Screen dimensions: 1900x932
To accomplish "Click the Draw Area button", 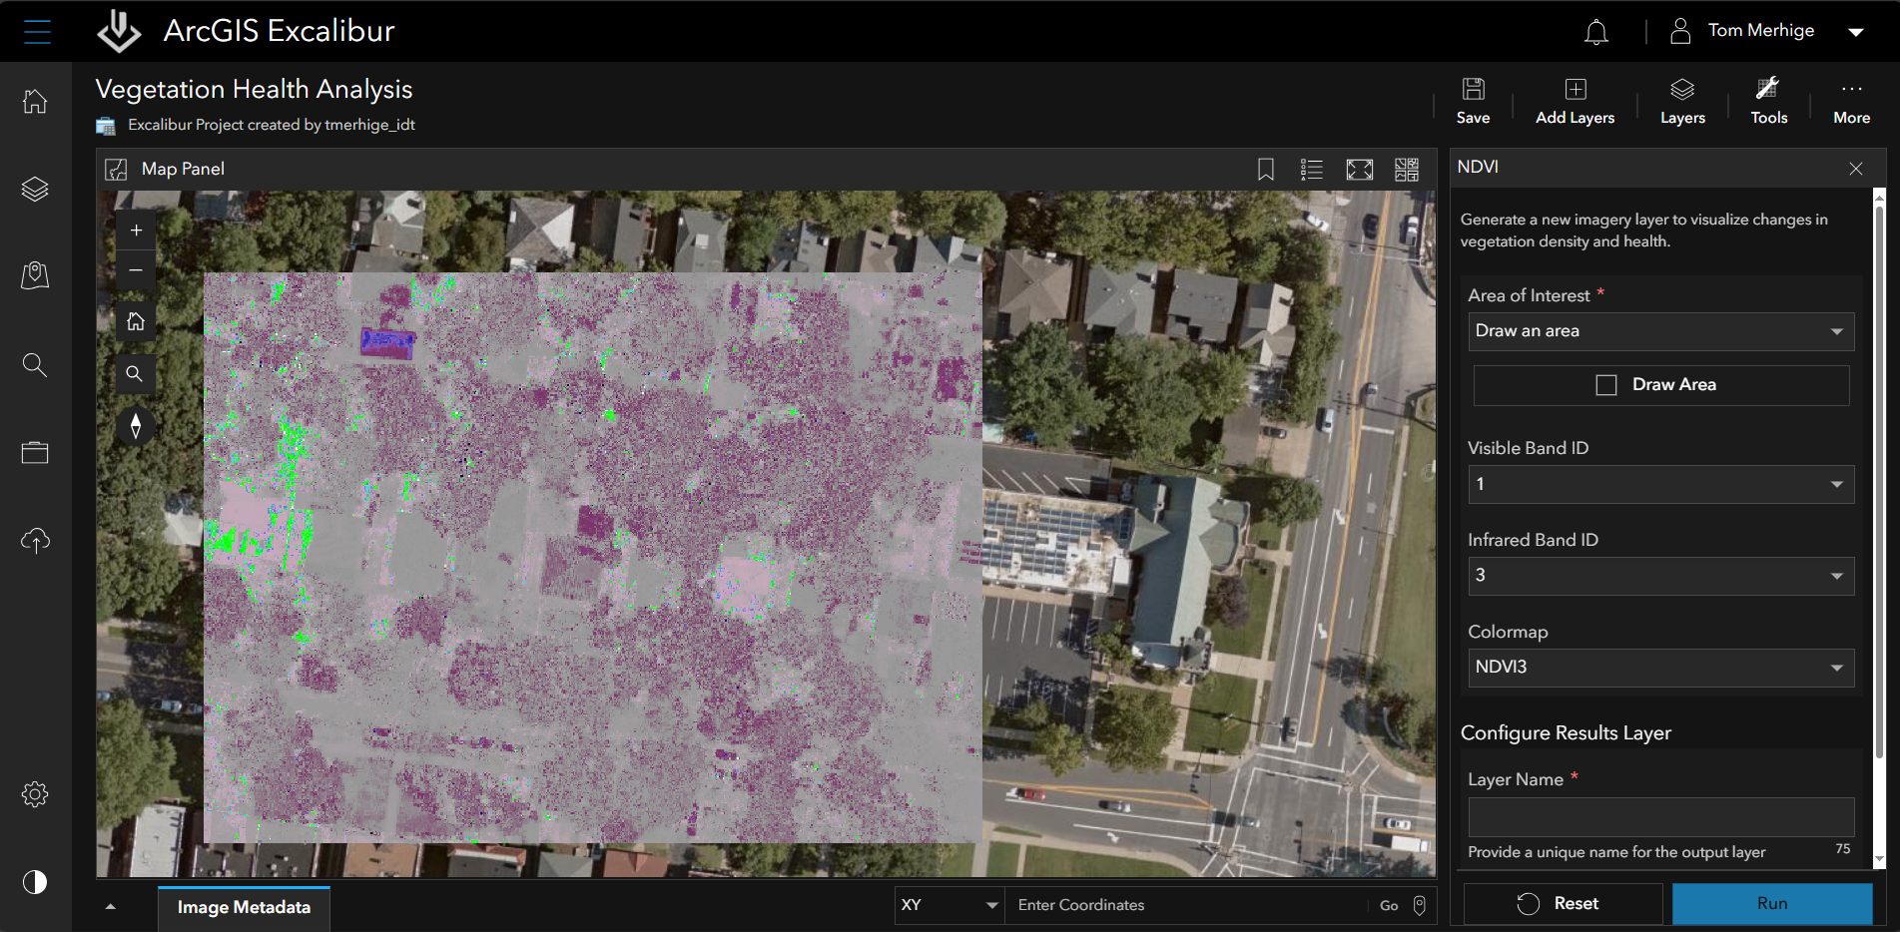I will [x=1660, y=385].
